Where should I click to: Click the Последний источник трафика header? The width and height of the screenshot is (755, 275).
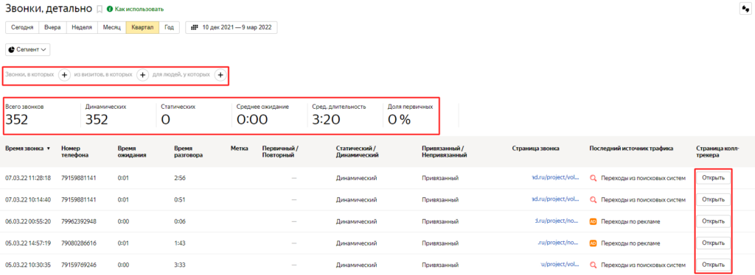631,149
